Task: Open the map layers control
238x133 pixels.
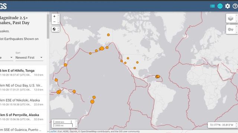Action: [231, 18]
